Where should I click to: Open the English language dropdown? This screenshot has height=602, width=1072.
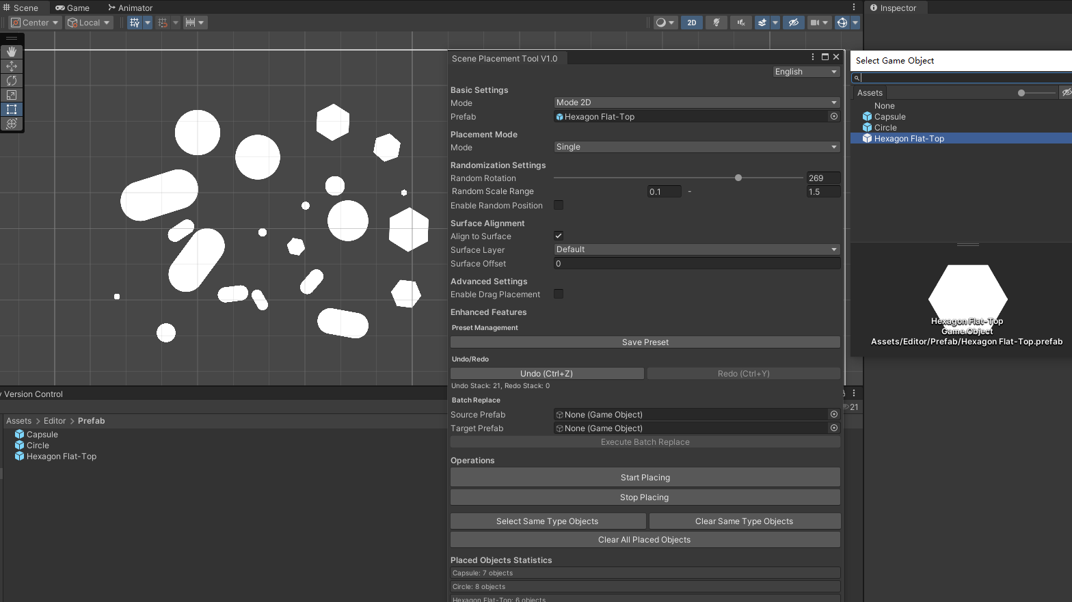tap(805, 72)
